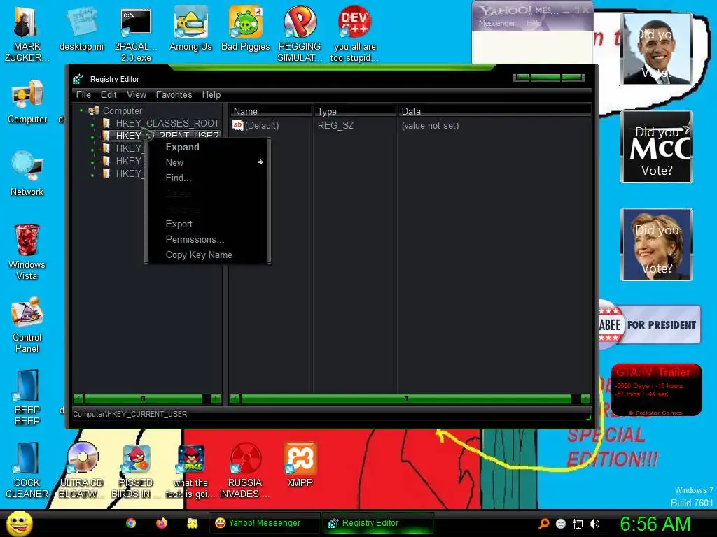Click the Messenger menu in Yahoo! Messenger window
717x537 pixels.
(x=496, y=23)
